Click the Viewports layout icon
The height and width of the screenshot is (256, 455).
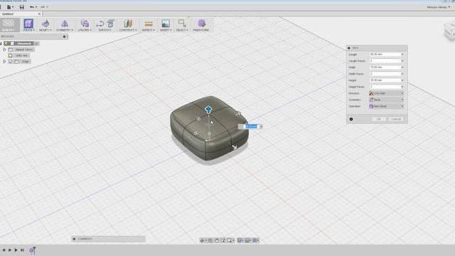[255, 240]
